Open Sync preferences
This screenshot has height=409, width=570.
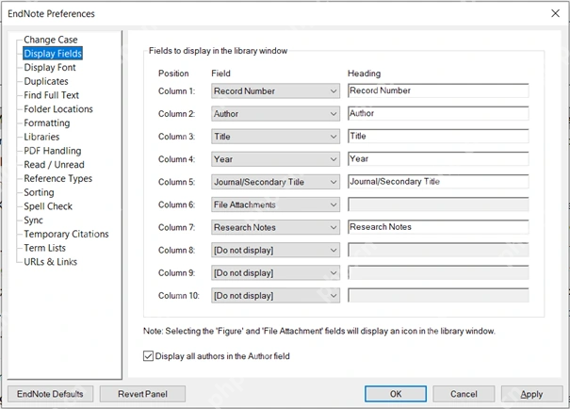[33, 220]
